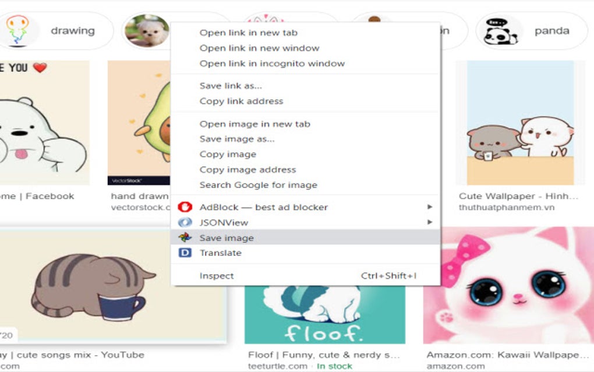Select 'Inspect' from the context menu

[x=217, y=275]
